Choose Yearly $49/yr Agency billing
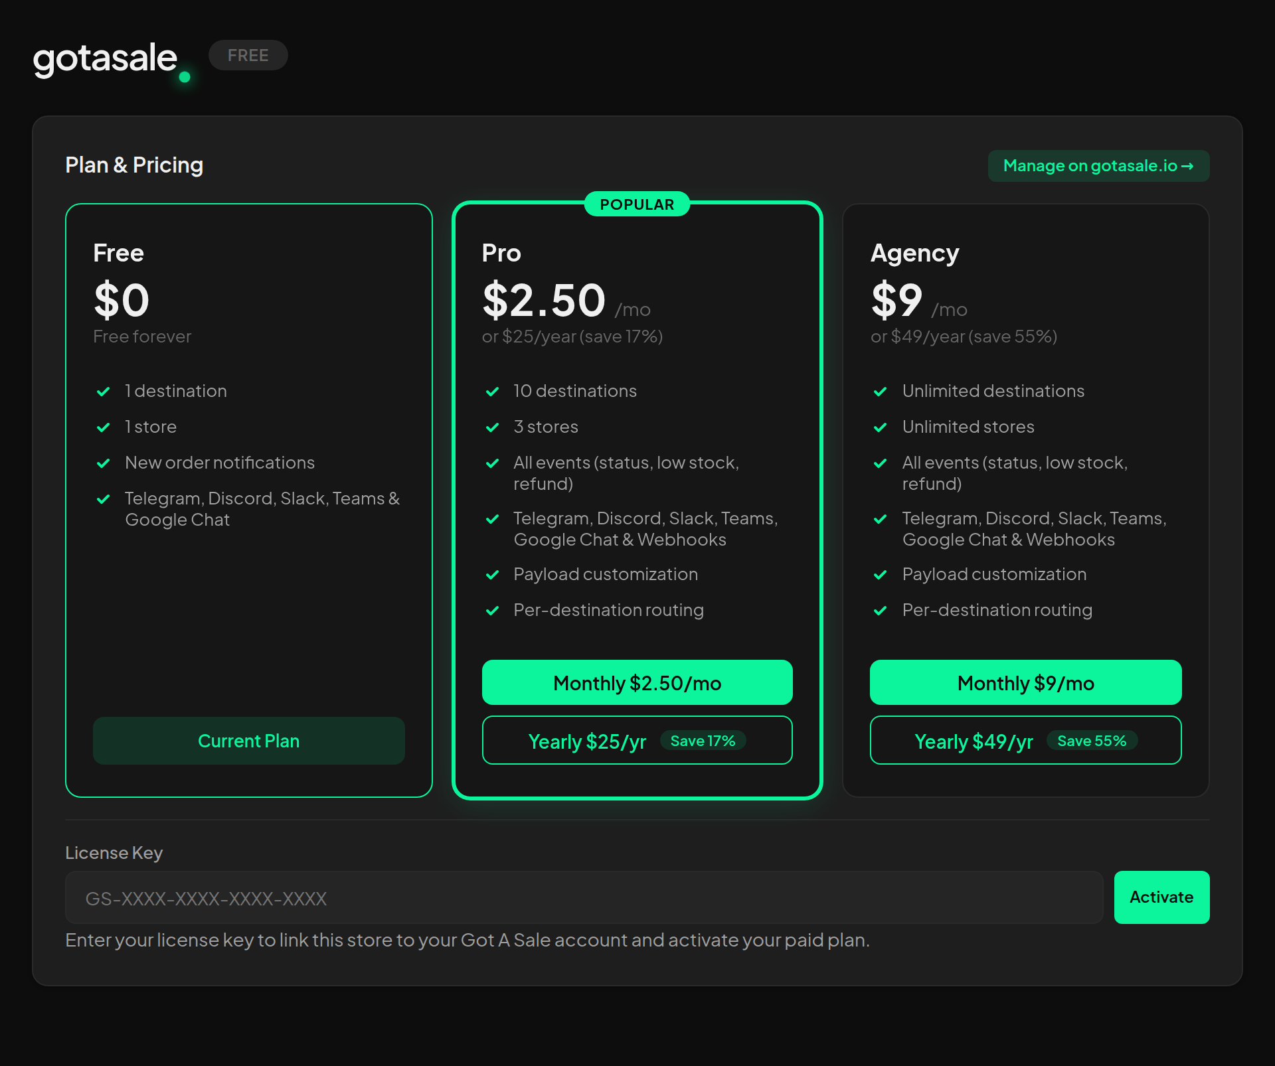Viewport: 1275px width, 1066px height. click(x=1025, y=740)
